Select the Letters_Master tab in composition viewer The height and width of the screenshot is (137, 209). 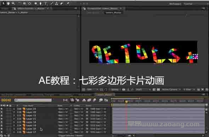tap(113, 13)
